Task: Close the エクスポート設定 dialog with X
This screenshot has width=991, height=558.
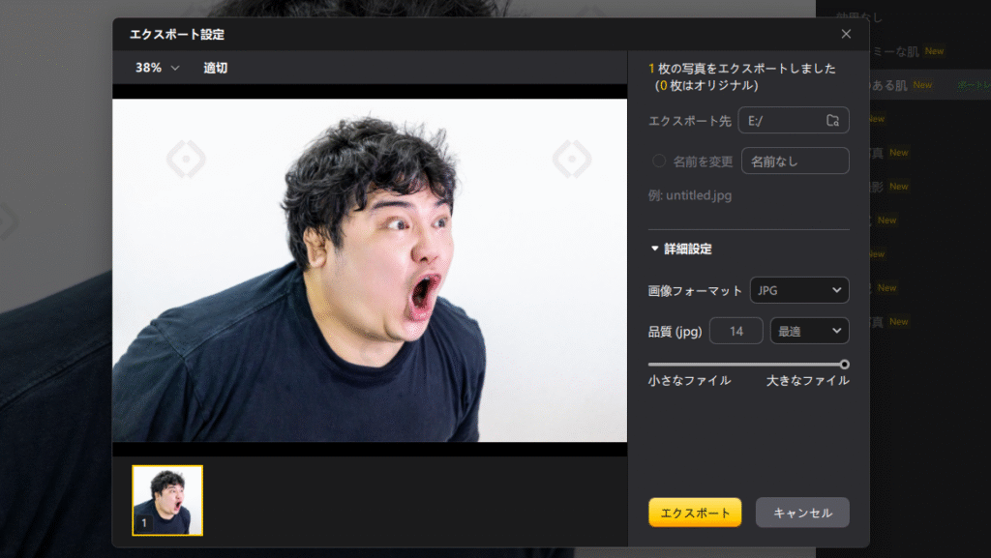Action: [846, 34]
